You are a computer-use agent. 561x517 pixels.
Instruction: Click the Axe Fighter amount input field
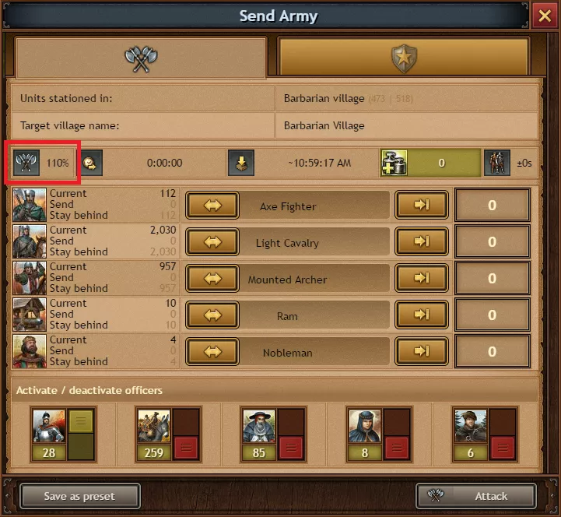pos(492,205)
